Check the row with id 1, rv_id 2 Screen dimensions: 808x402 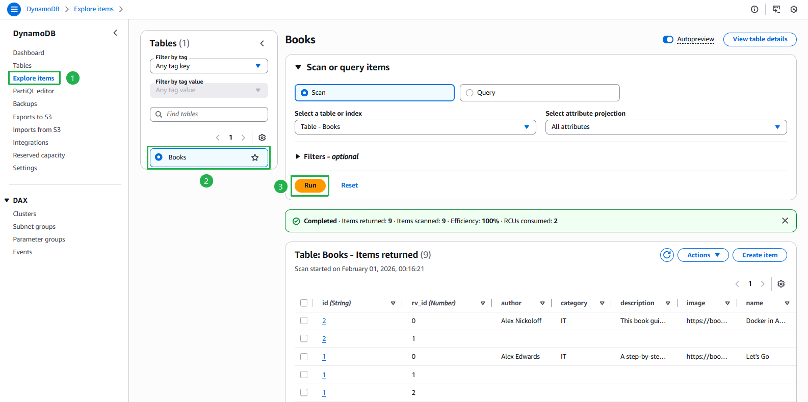304,392
